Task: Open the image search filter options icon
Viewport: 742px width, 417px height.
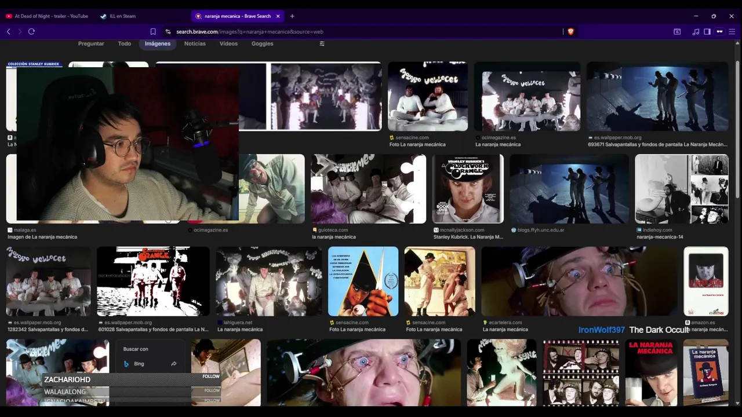Action: coord(322,43)
